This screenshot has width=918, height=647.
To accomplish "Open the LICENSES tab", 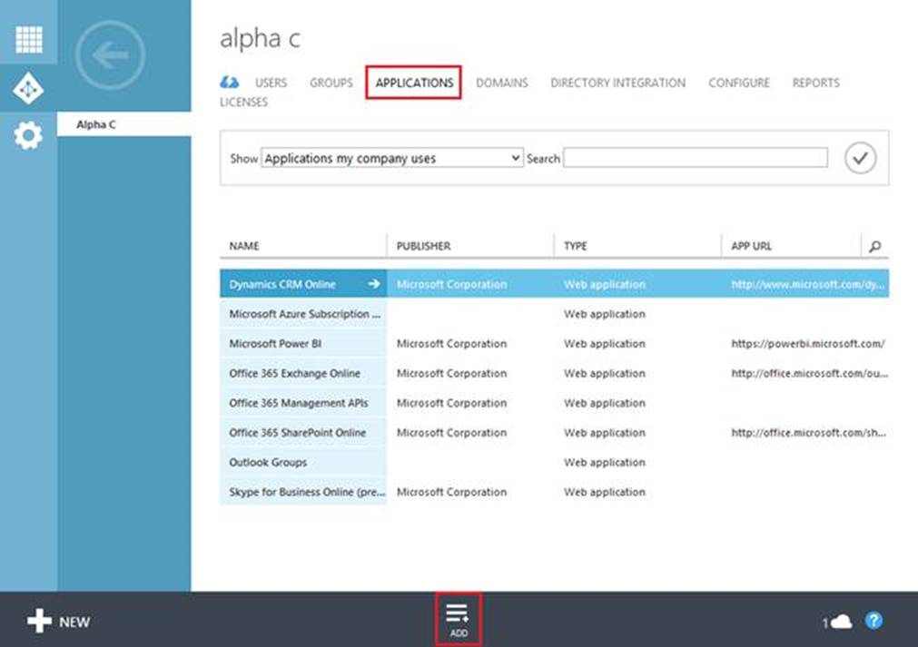I will (243, 103).
